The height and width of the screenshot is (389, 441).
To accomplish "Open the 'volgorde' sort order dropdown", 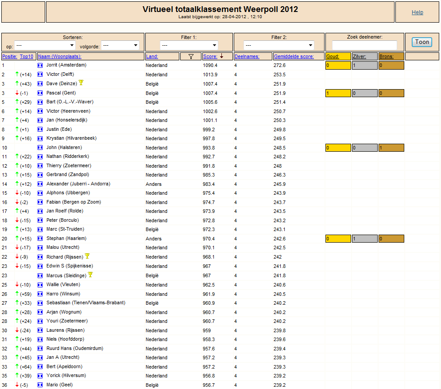I will coord(120,45).
